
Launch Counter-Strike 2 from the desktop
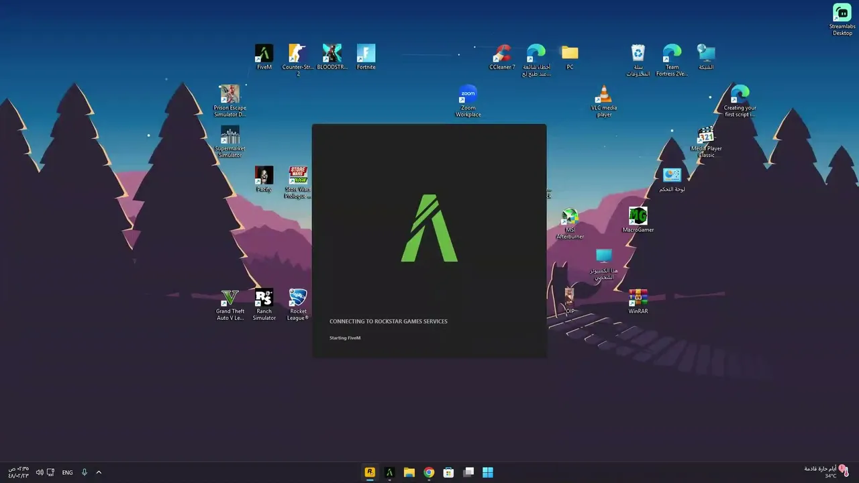[298, 60]
